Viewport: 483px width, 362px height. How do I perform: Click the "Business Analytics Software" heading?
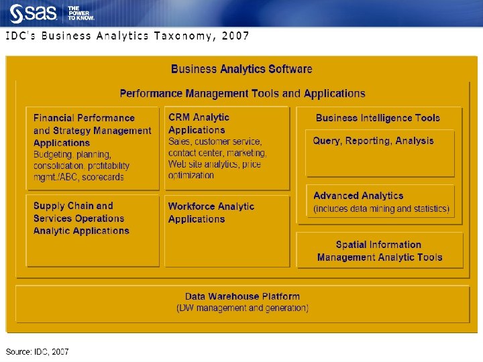[241, 68]
